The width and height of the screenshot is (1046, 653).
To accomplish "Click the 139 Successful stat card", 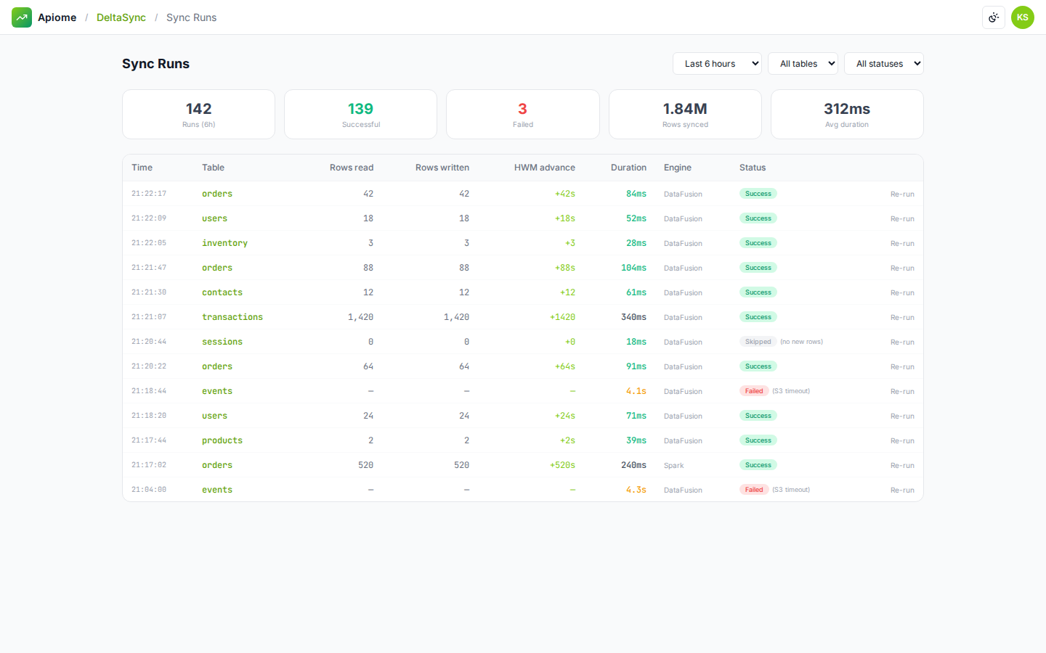I will pyautogui.click(x=360, y=114).
